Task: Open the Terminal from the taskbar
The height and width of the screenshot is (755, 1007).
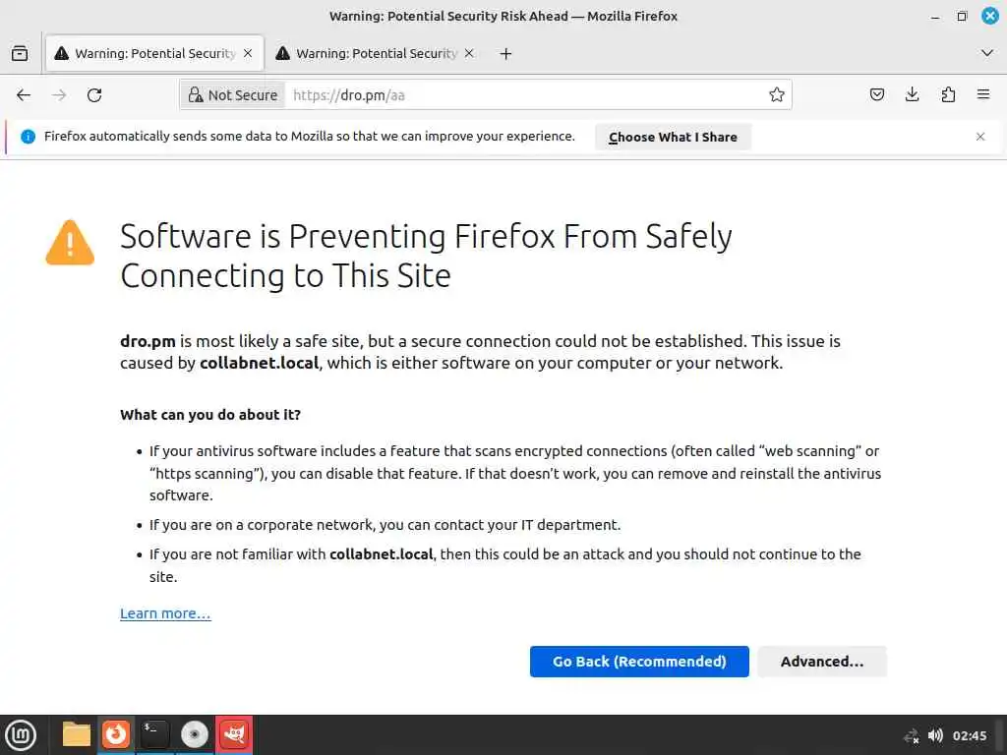Action: (x=155, y=734)
